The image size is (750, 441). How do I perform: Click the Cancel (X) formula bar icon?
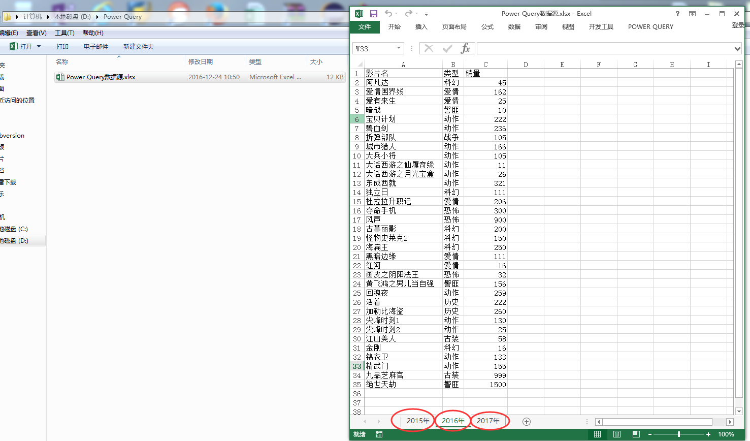pyautogui.click(x=429, y=48)
